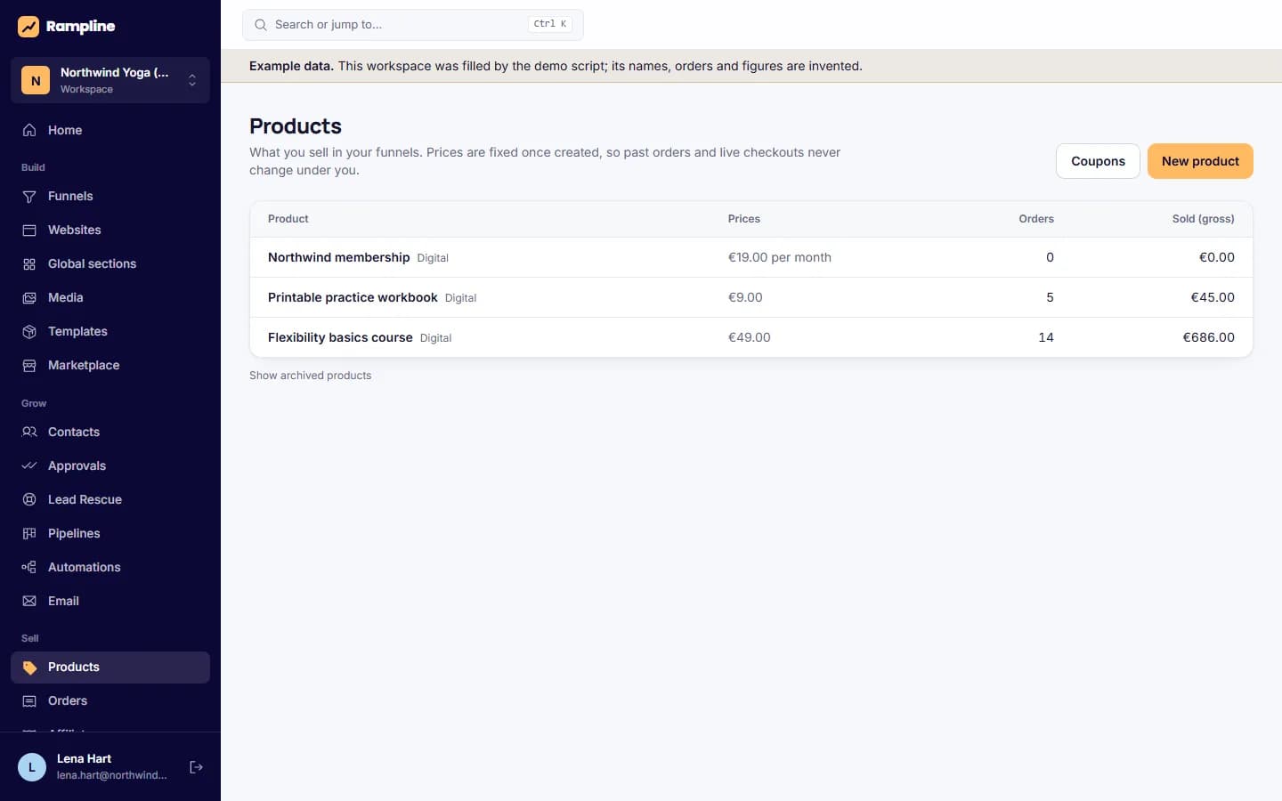1282x801 pixels.
Task: Show archived products link
Action: [311, 376]
